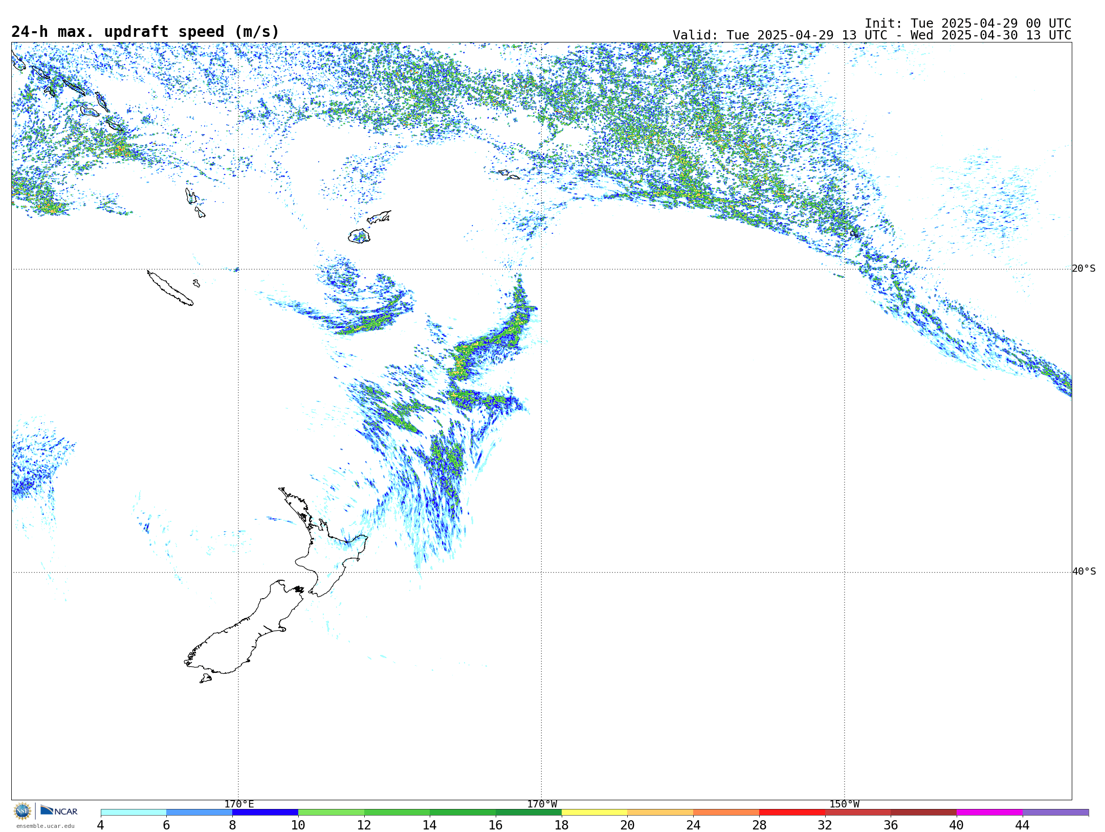Viewport: 1105px width, 832px height.
Task: Click the 170°W longitude label
Action: tap(542, 804)
